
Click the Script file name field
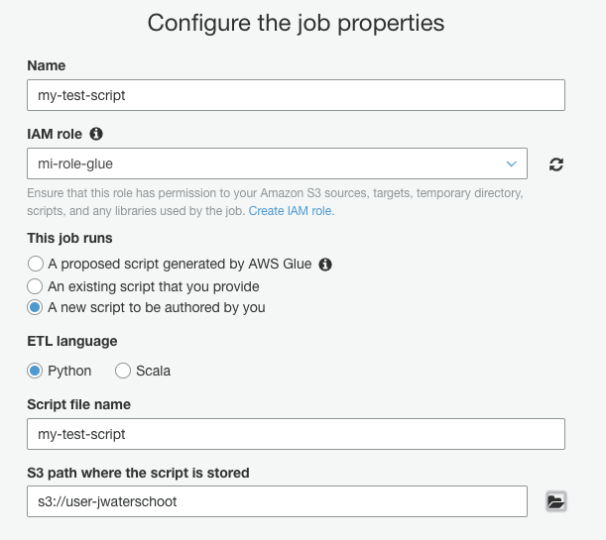[x=296, y=434]
